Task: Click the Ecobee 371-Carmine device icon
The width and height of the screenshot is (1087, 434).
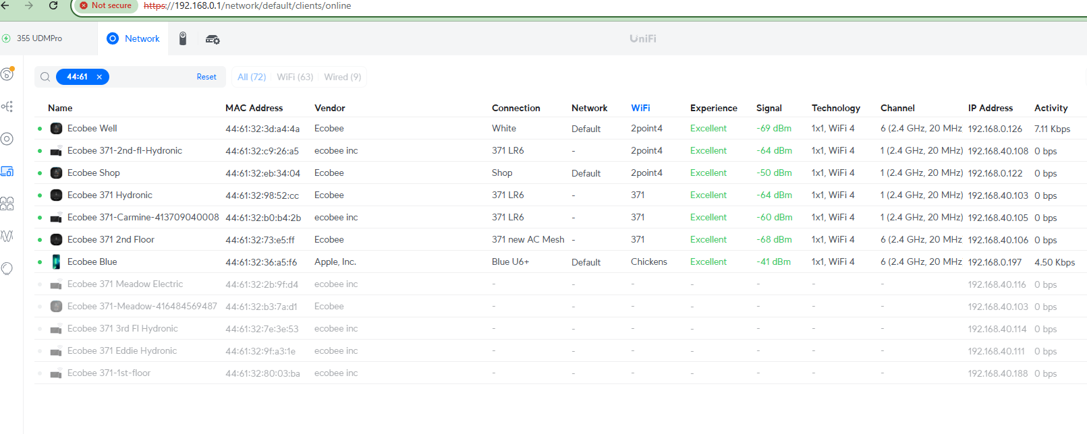Action: [x=57, y=218]
